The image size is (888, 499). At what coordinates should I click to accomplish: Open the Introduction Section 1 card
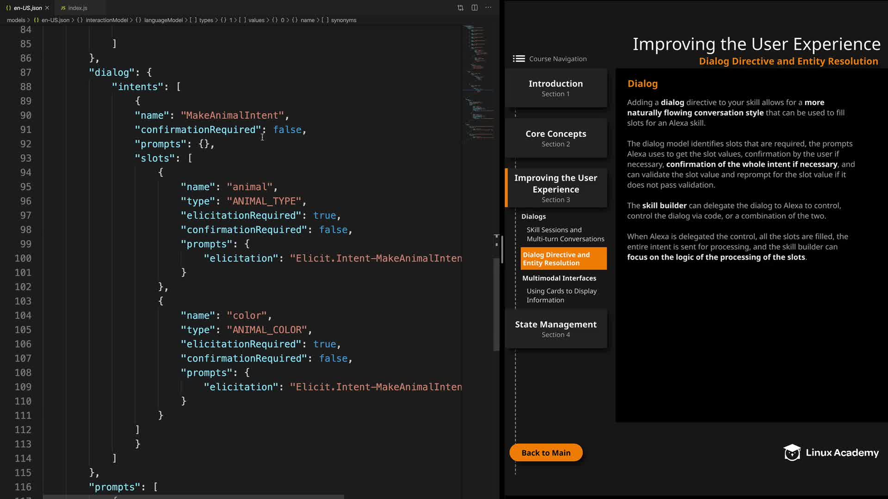point(555,88)
